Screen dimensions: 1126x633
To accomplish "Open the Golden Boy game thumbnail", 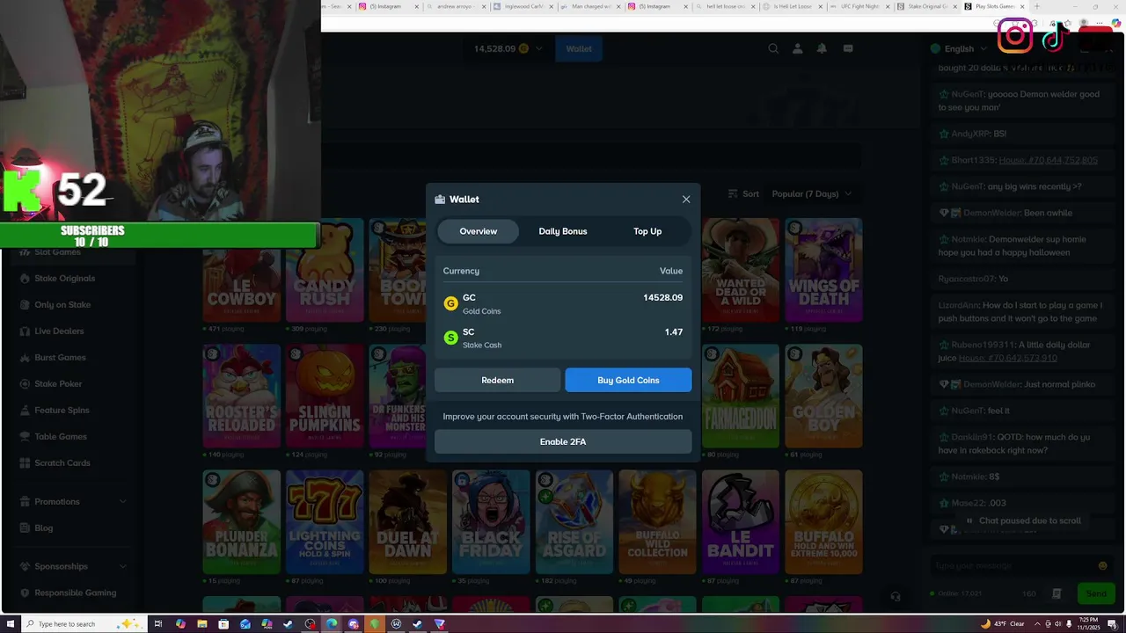I will [x=823, y=396].
